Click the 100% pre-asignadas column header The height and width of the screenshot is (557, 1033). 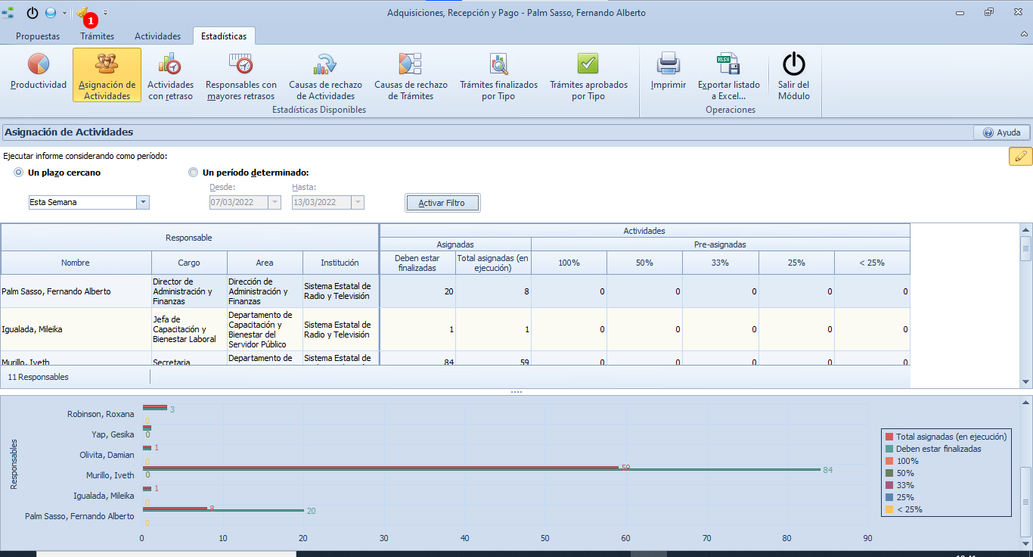click(569, 263)
